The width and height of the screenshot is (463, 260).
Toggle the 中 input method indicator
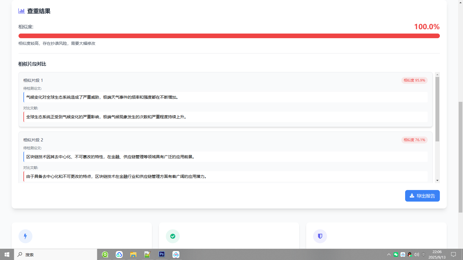[x=424, y=255]
